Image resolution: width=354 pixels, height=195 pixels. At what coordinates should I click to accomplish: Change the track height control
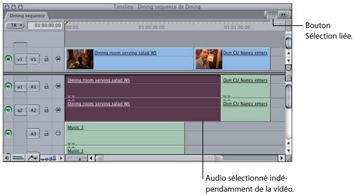pyautogui.click(x=48, y=158)
